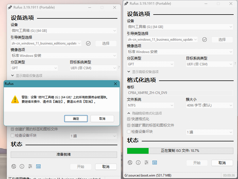Viewport: 238px width, 179px height.
Task: Enable 检查设备坏块 checkbox in right window
Action: coord(129,132)
